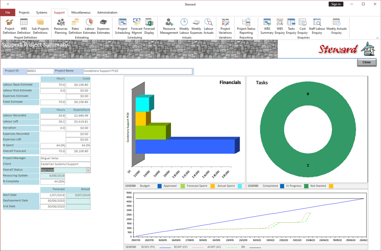Select the Support ribbon tab

(x=59, y=12)
